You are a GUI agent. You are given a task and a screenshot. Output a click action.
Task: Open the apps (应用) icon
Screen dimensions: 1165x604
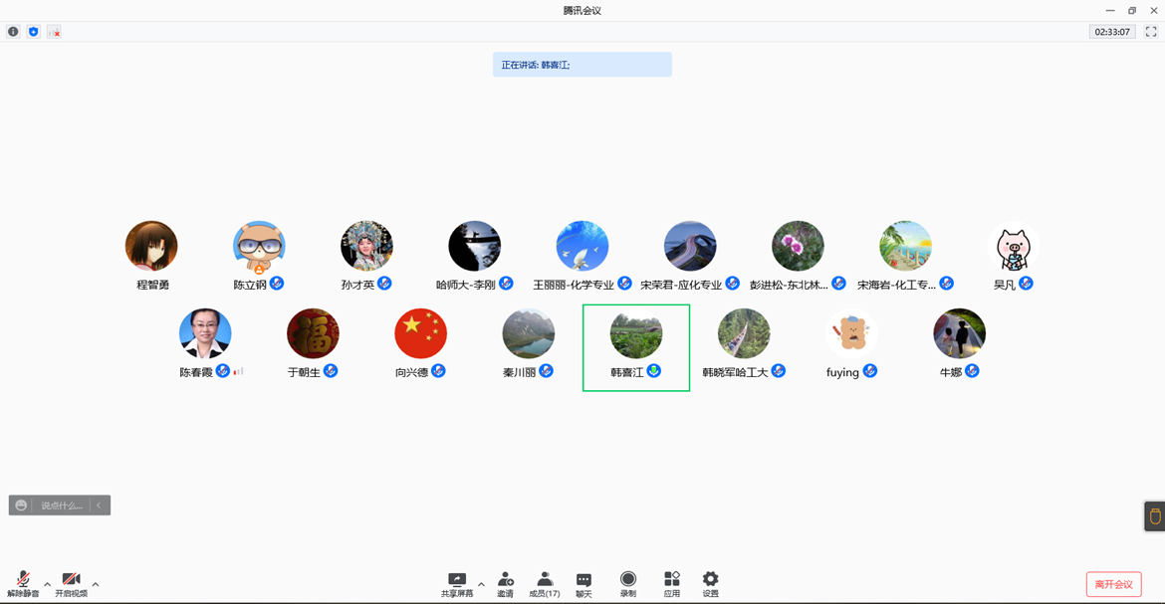point(671,584)
